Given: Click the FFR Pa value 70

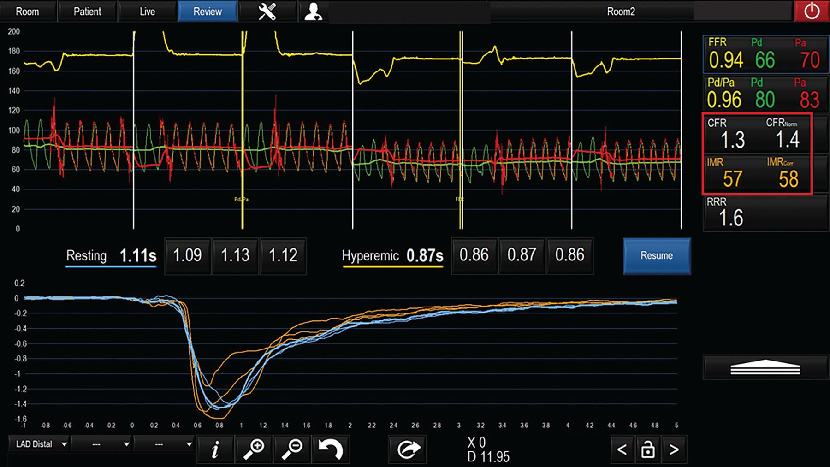Looking at the screenshot, I should click(810, 60).
